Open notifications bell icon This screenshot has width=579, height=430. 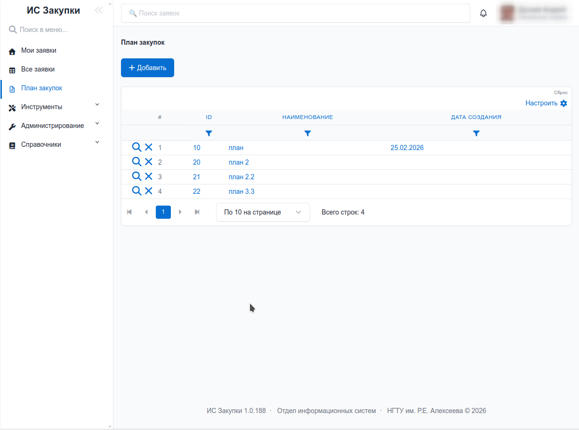pyautogui.click(x=483, y=13)
